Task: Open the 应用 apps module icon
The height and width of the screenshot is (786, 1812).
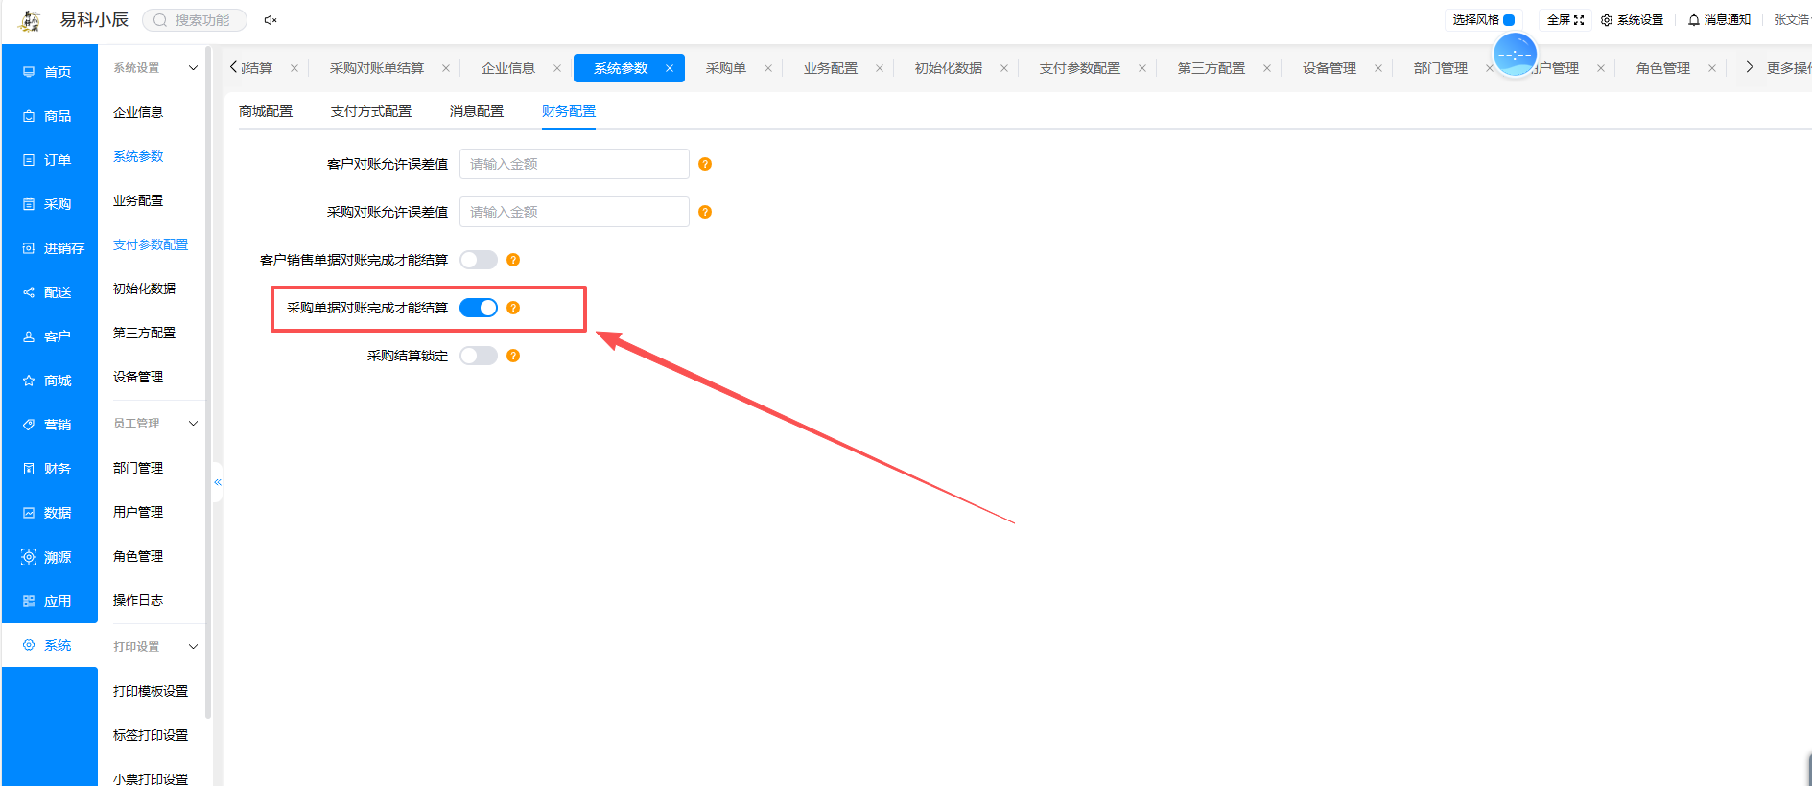Action: click(x=29, y=601)
